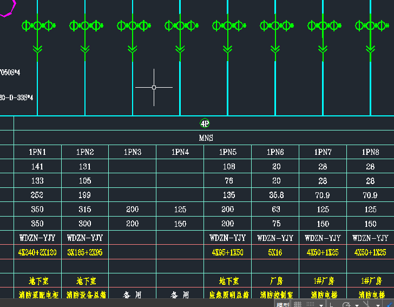The image size is (394, 307).
Task: Open the dropdown after object snap tracking
Action: pyautogui.click(x=378, y=305)
